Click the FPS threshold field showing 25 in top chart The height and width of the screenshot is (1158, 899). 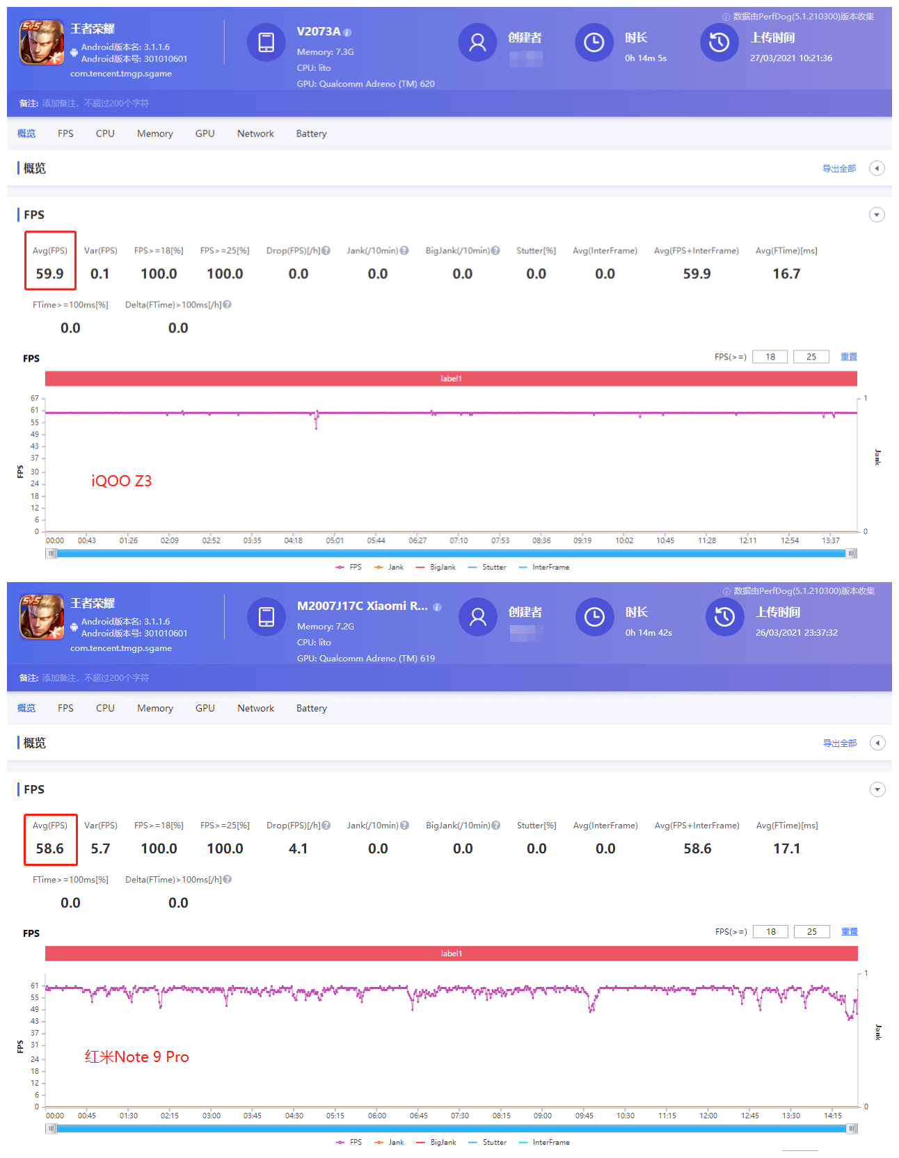tap(811, 357)
